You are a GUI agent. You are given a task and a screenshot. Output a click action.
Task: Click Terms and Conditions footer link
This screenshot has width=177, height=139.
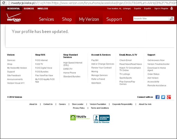[x=100, y=108]
